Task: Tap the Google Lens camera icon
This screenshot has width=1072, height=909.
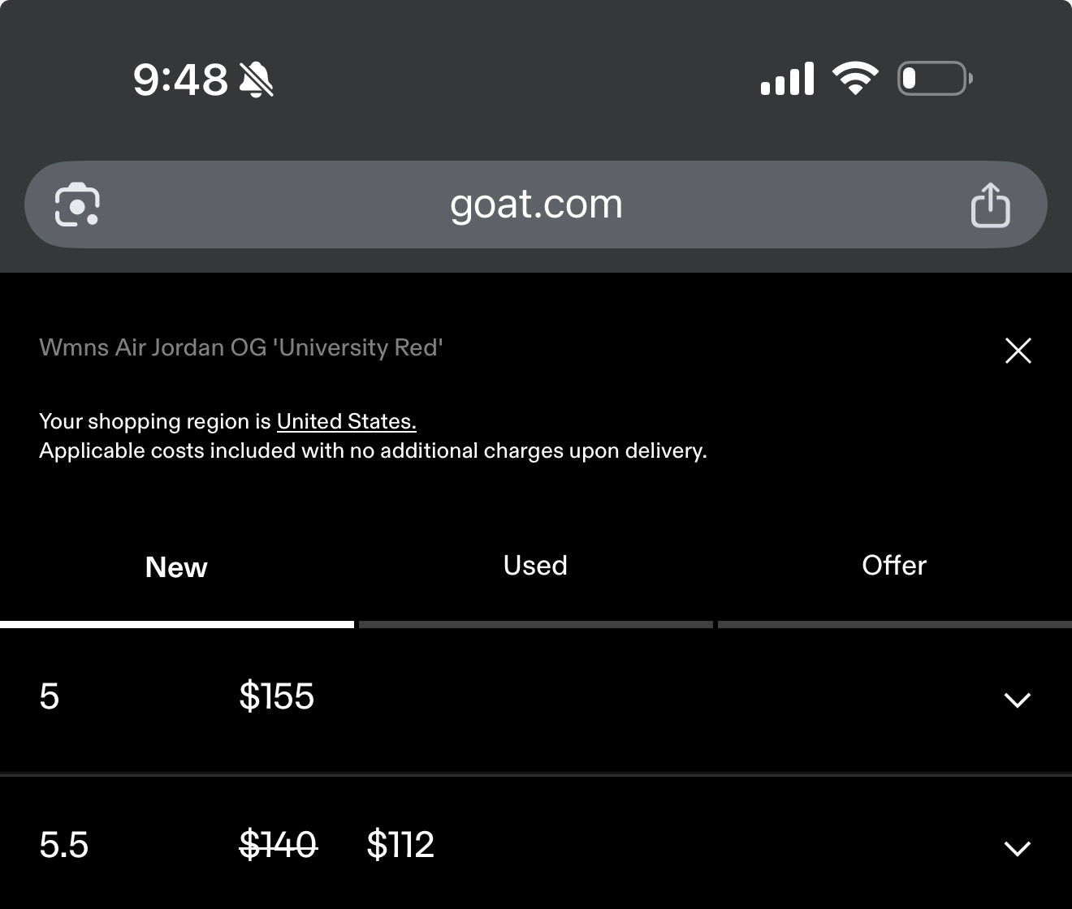Action: tap(77, 205)
